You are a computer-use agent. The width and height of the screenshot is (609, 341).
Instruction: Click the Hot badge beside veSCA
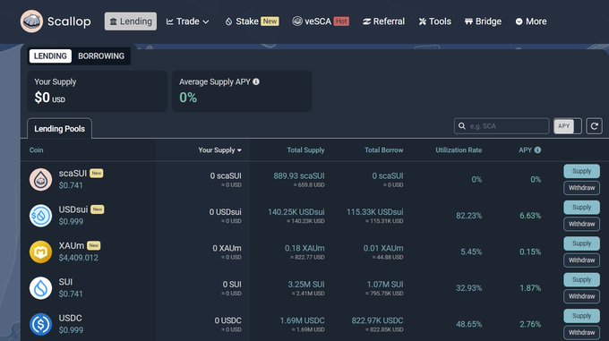[341, 21]
